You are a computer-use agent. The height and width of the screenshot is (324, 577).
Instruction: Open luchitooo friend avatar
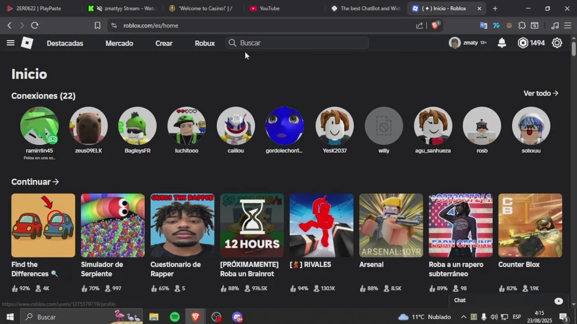[x=187, y=126]
